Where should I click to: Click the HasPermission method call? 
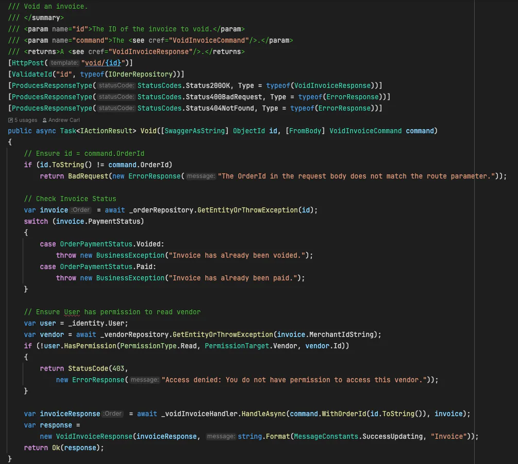90,346
